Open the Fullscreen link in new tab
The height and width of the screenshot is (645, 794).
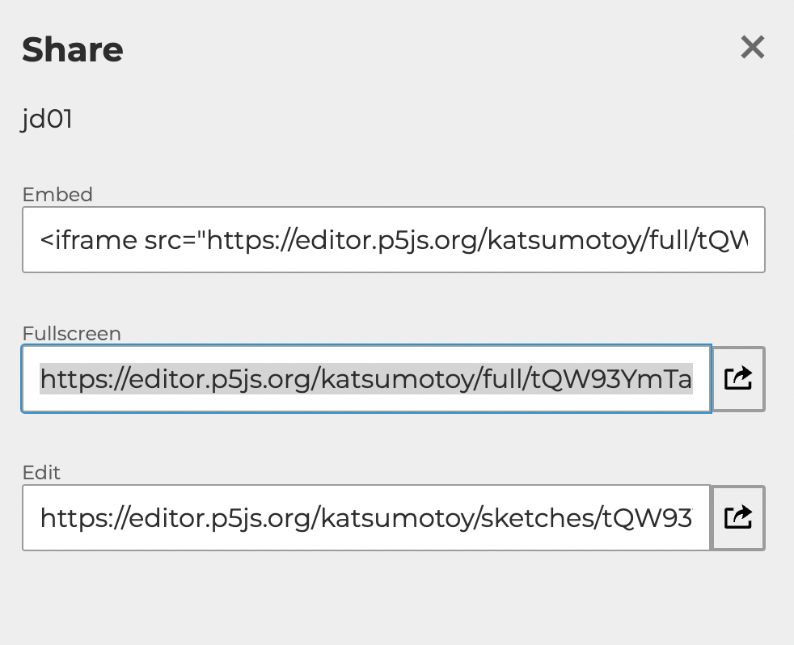point(738,379)
